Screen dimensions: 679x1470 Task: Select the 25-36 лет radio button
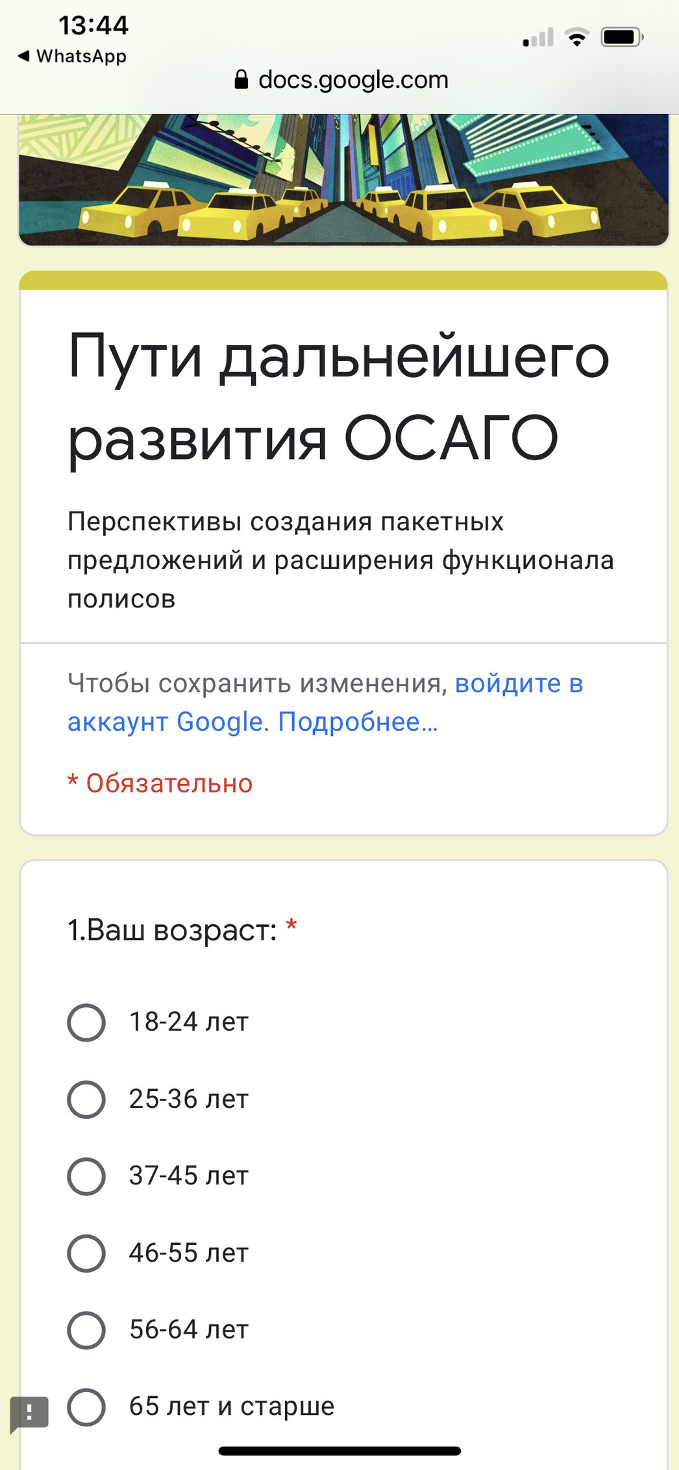point(86,1099)
